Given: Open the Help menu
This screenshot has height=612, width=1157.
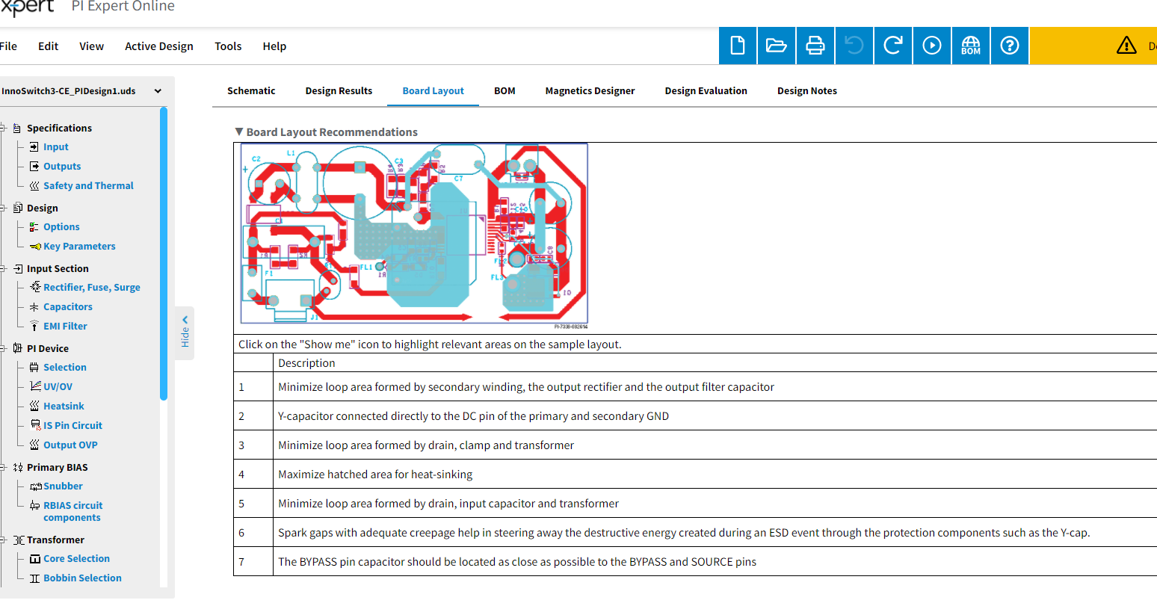Looking at the screenshot, I should 274,46.
